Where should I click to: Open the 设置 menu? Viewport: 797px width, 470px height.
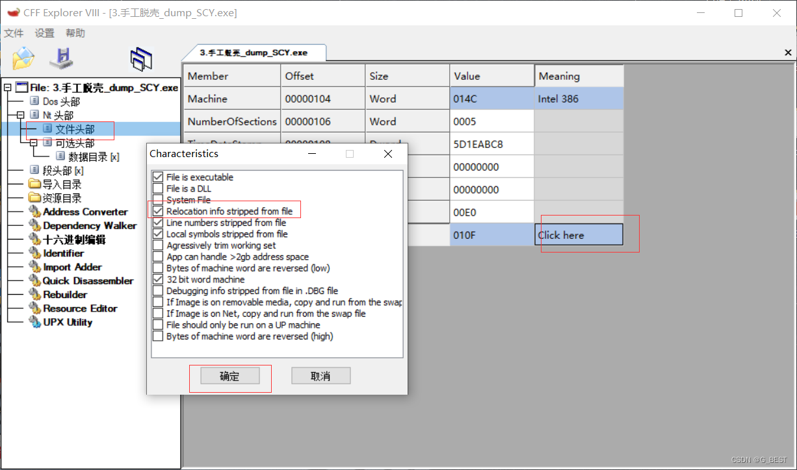[45, 33]
